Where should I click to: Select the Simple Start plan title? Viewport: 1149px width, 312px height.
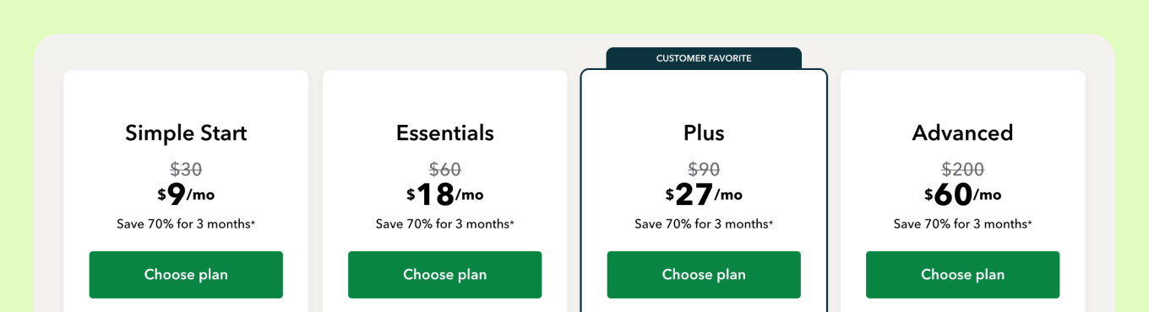point(186,133)
